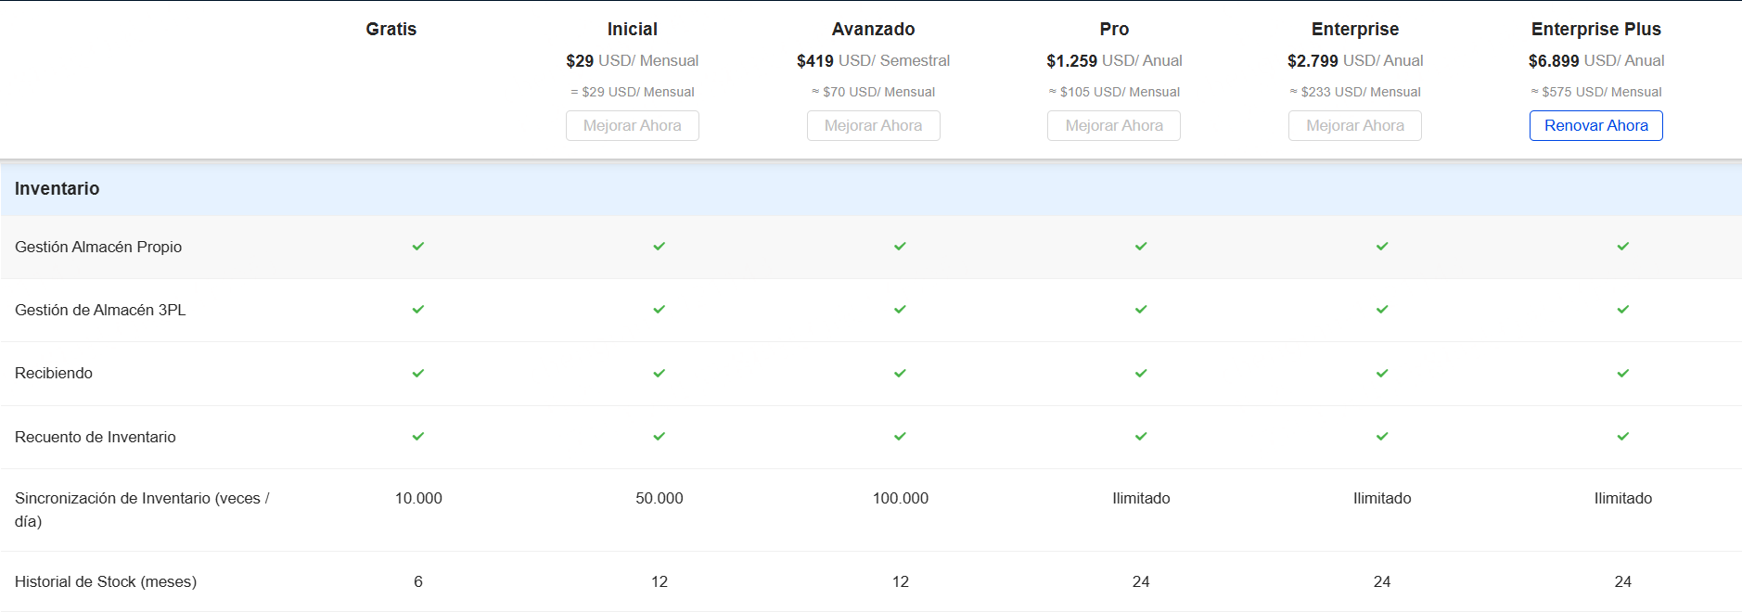Click the Renovar Ahora button
The height and width of the screenshot is (612, 1742).
1595,126
